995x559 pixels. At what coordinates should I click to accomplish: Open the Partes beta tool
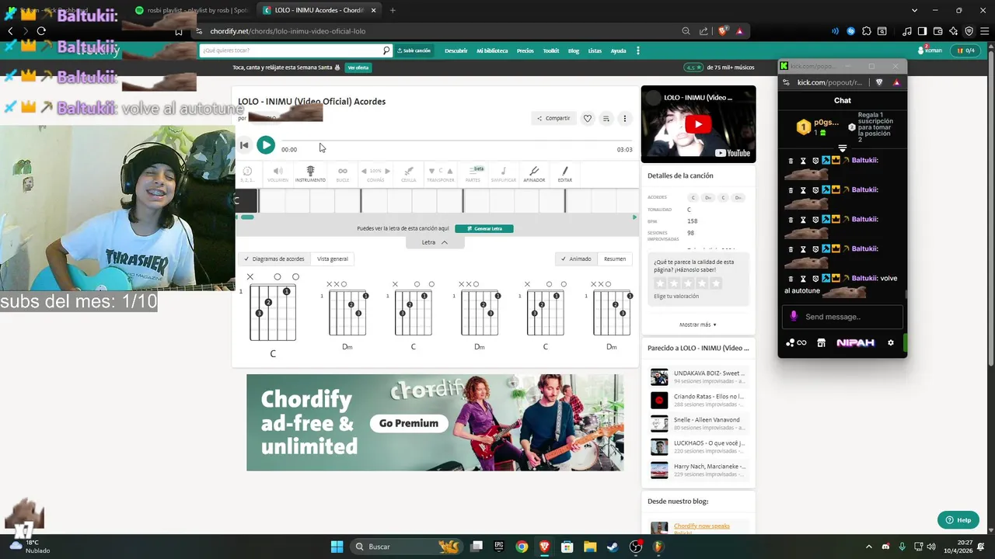point(473,174)
